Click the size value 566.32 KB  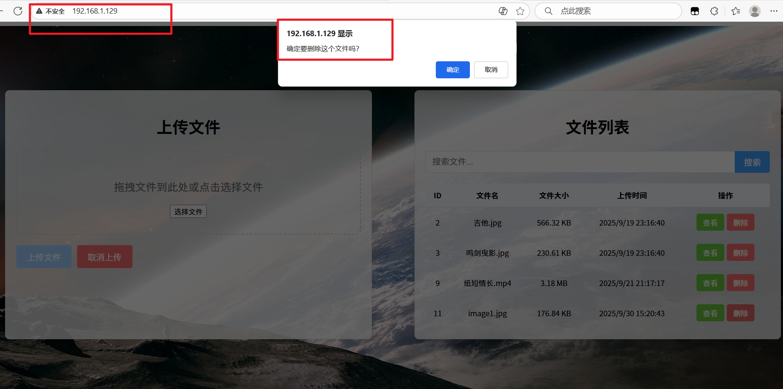click(554, 223)
